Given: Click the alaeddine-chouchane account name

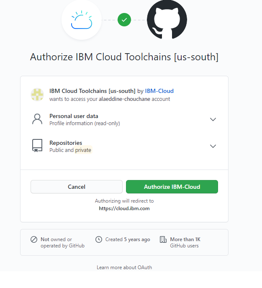Looking at the screenshot, I should (x=124, y=99).
